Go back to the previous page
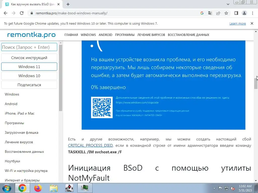The width and height of the screenshot is (258, 193). (6, 13)
